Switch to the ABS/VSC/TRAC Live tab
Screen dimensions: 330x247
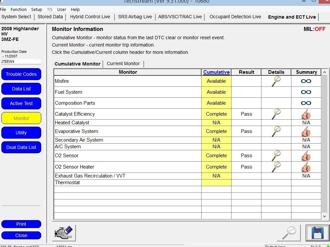pyautogui.click(x=180, y=17)
